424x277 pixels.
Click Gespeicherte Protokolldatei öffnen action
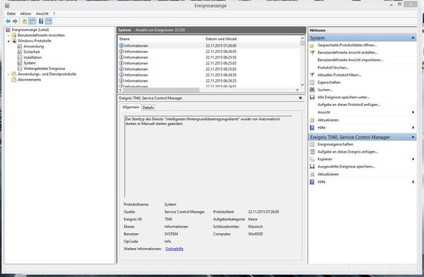tap(347, 45)
